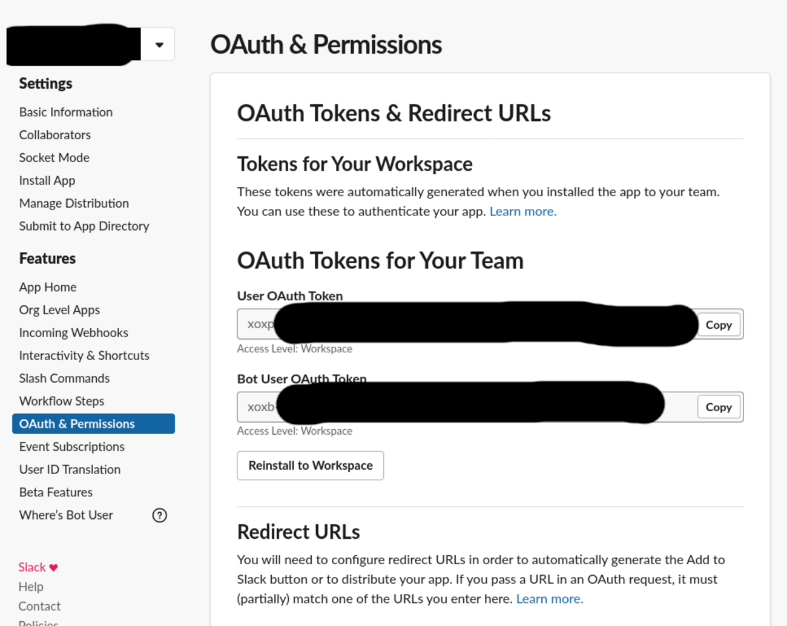Viewport: 787px width, 626px height.
Task: Copy the User OAuth Token
Action: (x=719, y=325)
